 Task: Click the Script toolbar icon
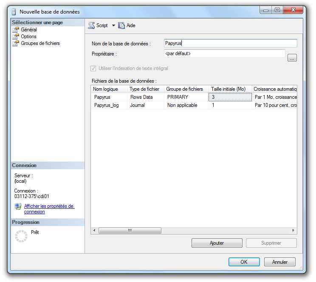(x=91, y=25)
